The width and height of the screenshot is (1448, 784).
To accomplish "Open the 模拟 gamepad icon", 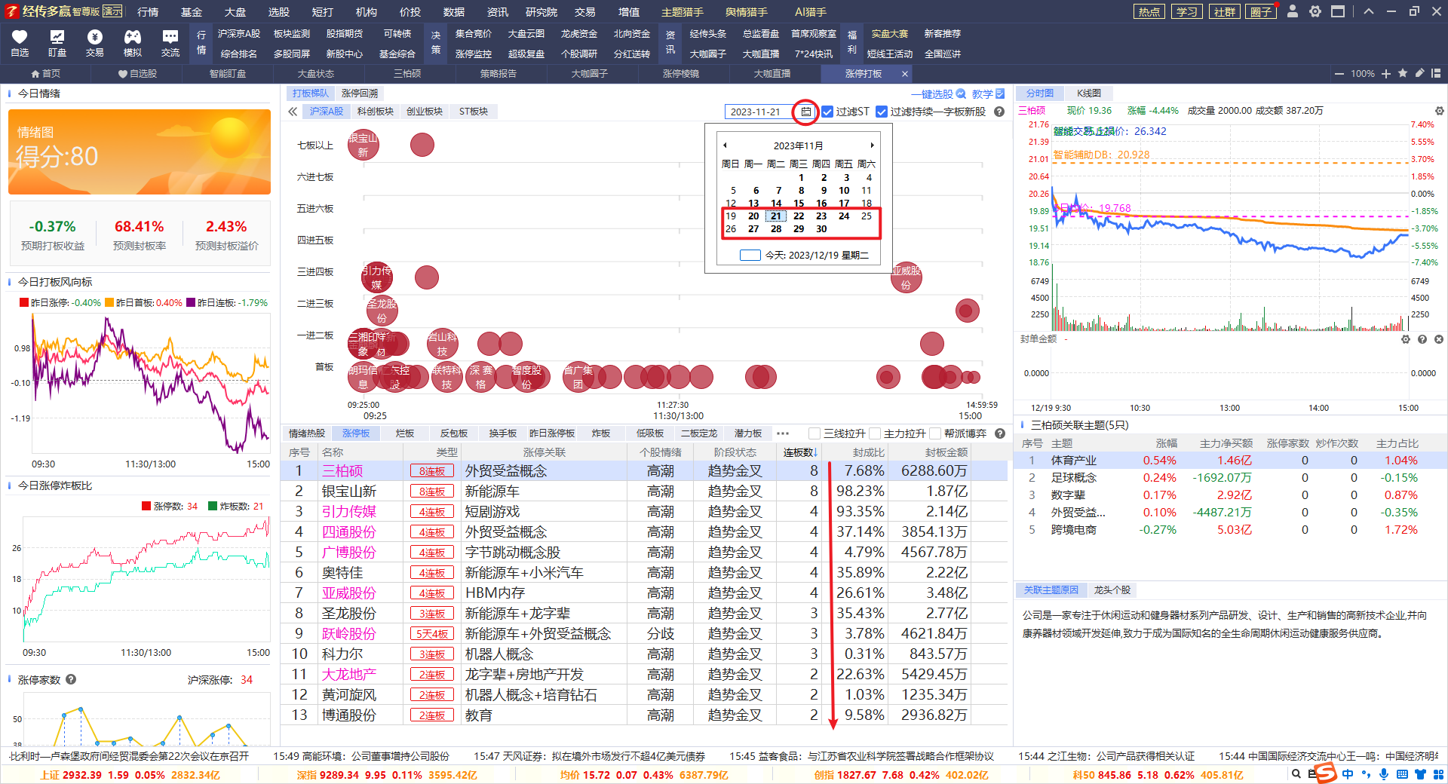I will [133, 37].
